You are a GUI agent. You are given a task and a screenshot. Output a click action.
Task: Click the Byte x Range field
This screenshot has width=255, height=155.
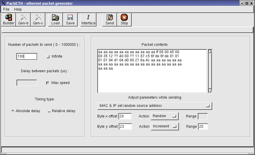[203, 116]
